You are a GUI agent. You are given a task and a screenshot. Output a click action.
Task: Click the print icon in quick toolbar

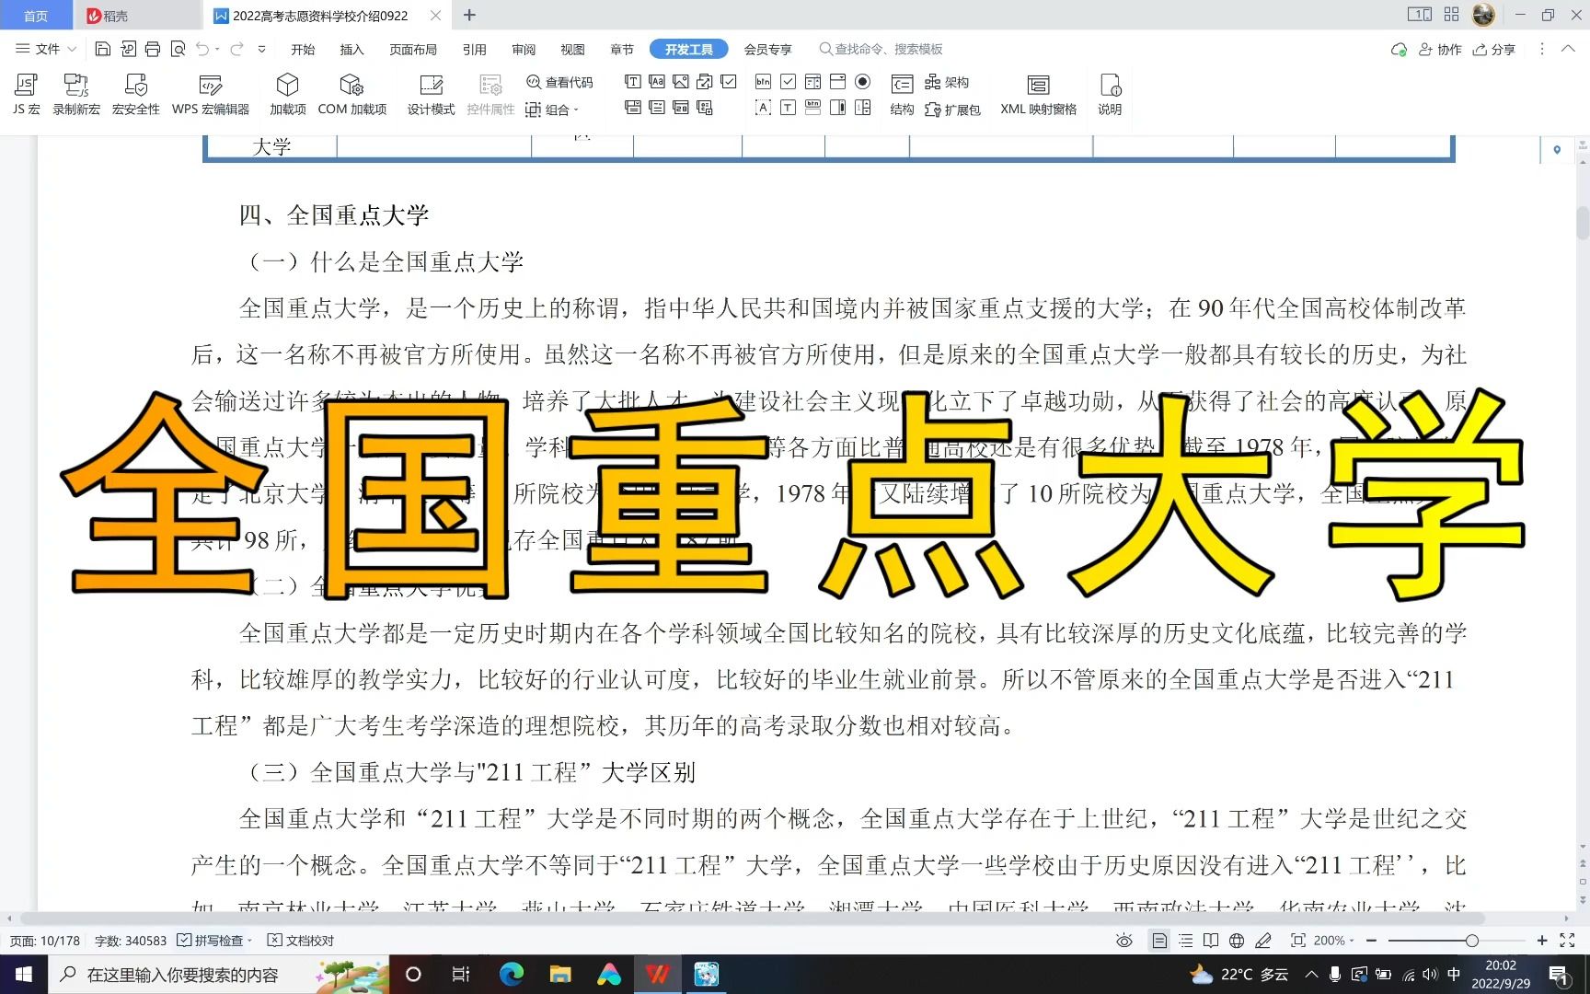[x=153, y=49]
